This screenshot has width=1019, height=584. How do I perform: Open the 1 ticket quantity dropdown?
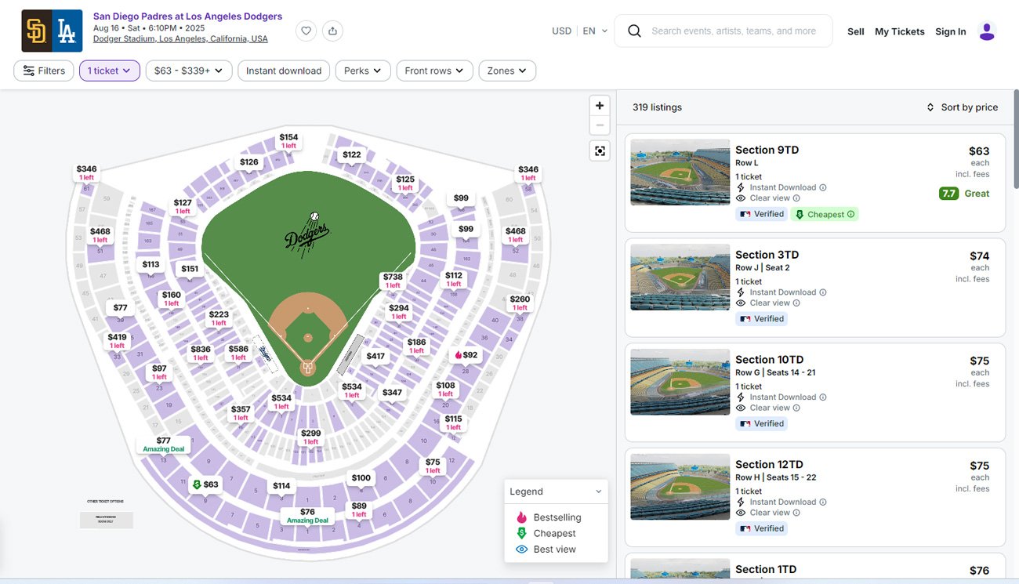pos(110,71)
